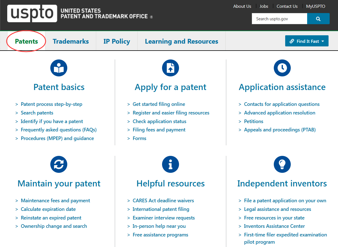Open the Petitions link

(x=254, y=121)
